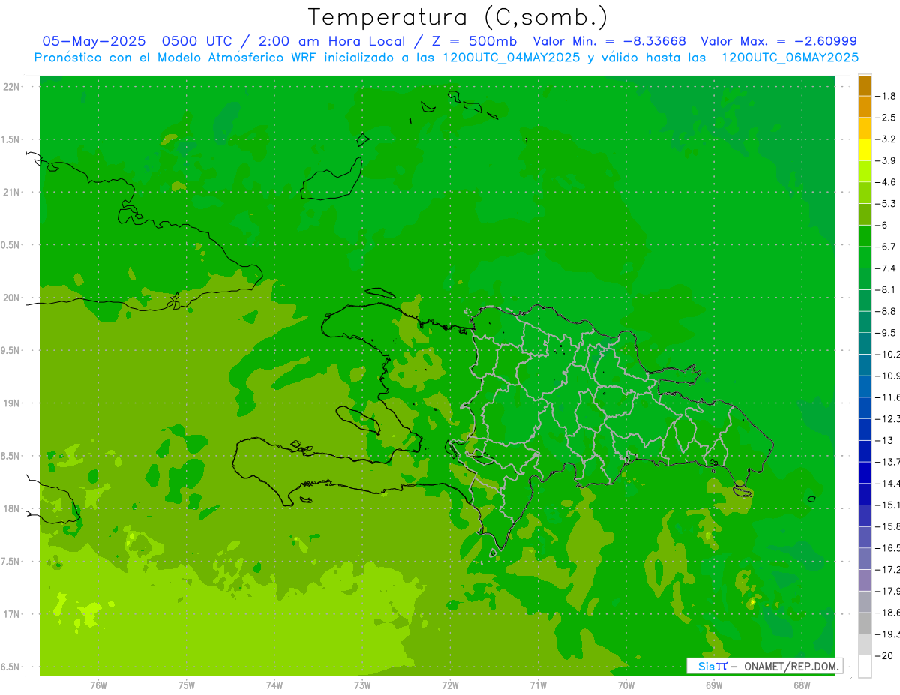Click the "76W" longitude label
Screen dimensions: 900x695
pyautogui.click(x=98, y=685)
